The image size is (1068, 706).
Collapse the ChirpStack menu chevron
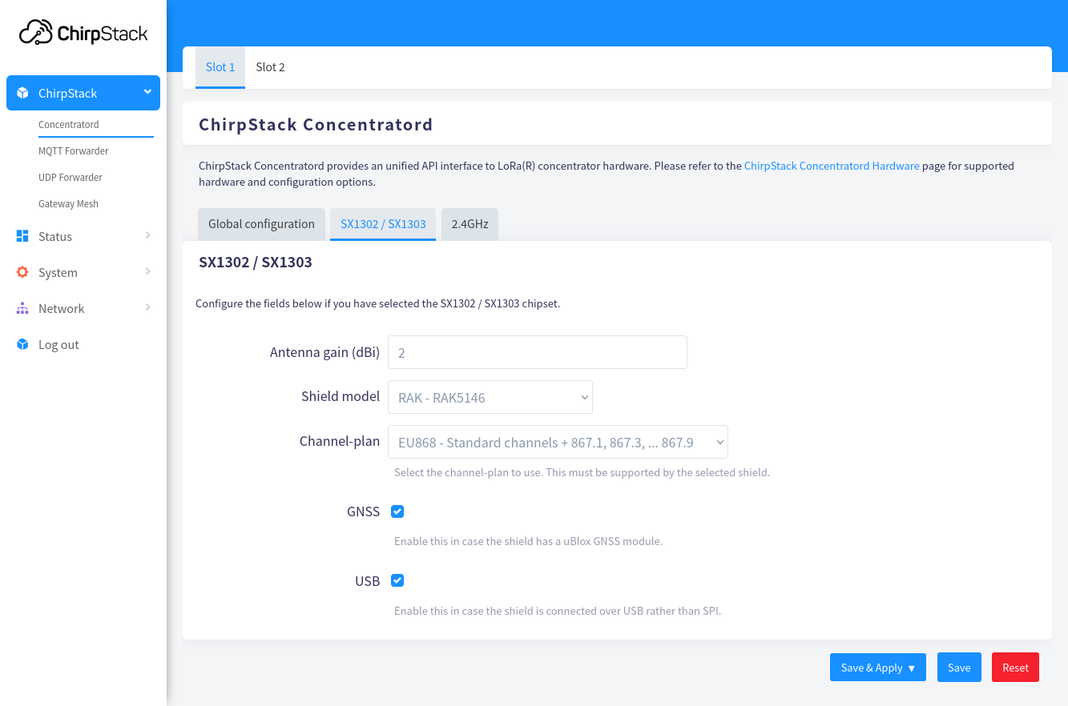coord(147,92)
